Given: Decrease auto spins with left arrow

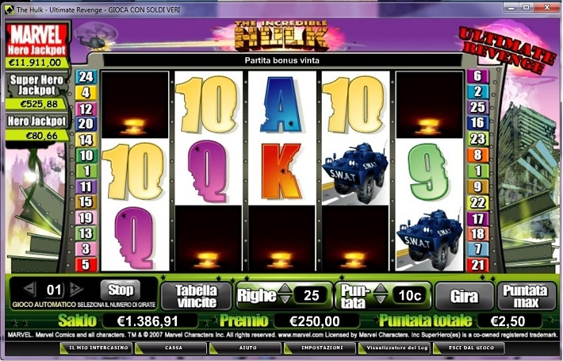Looking at the screenshot, I should (x=30, y=289).
